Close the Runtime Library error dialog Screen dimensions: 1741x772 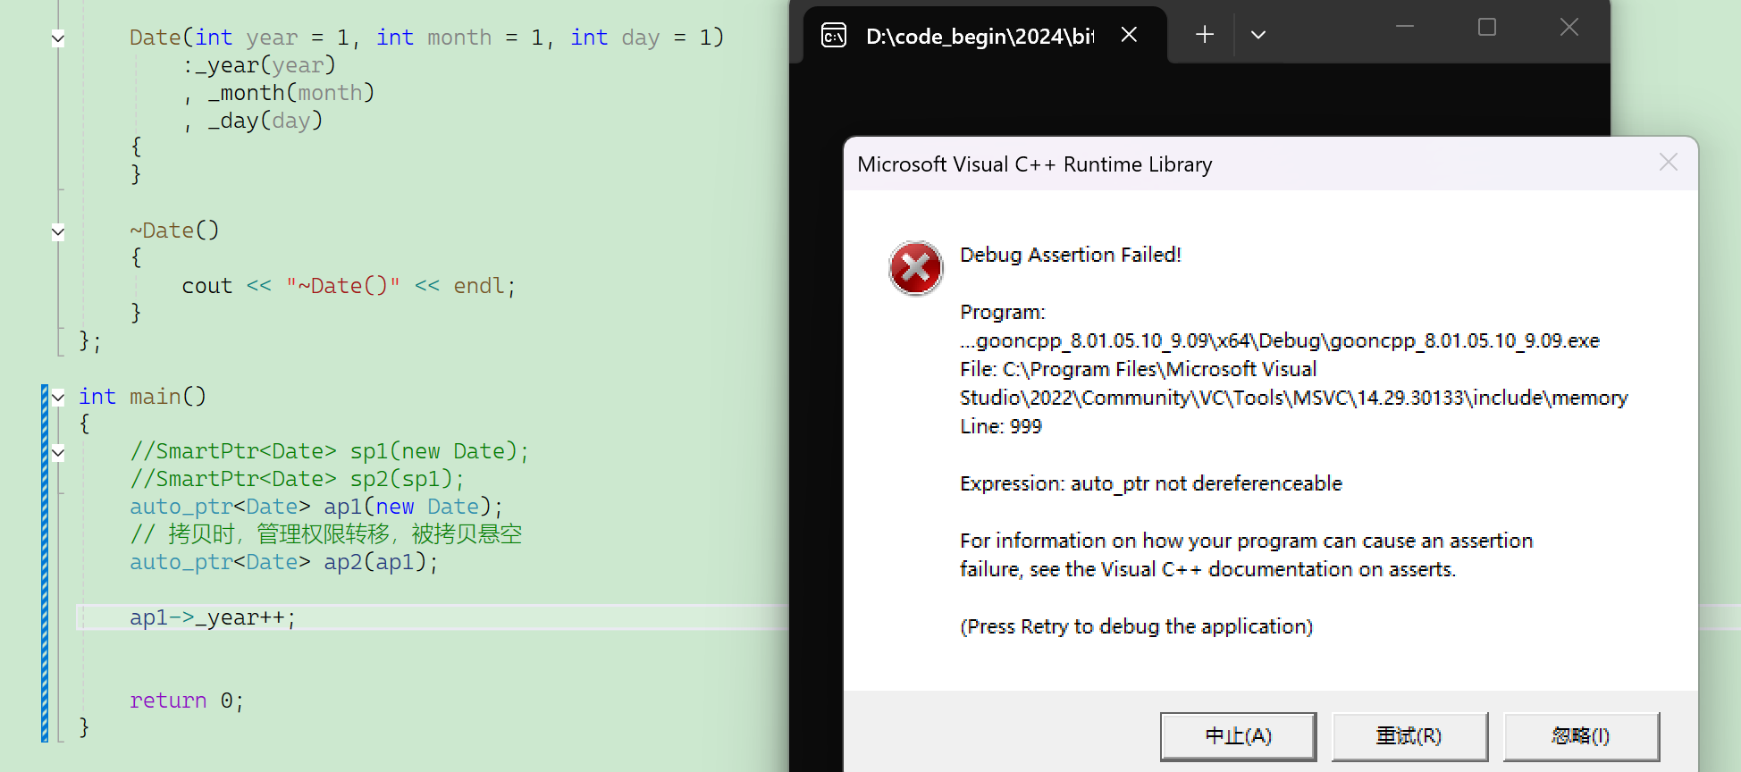coord(1668,163)
